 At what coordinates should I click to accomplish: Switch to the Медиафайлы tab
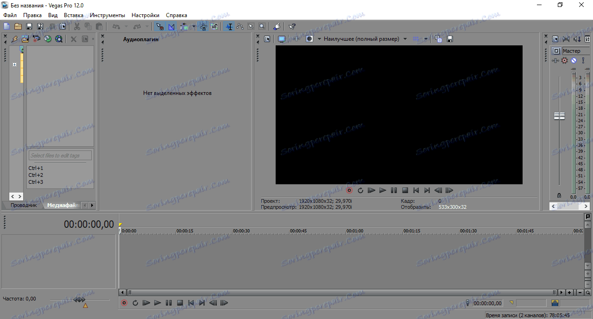click(63, 205)
